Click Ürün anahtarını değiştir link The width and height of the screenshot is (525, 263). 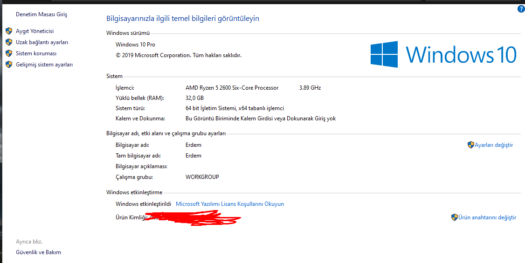click(x=487, y=217)
